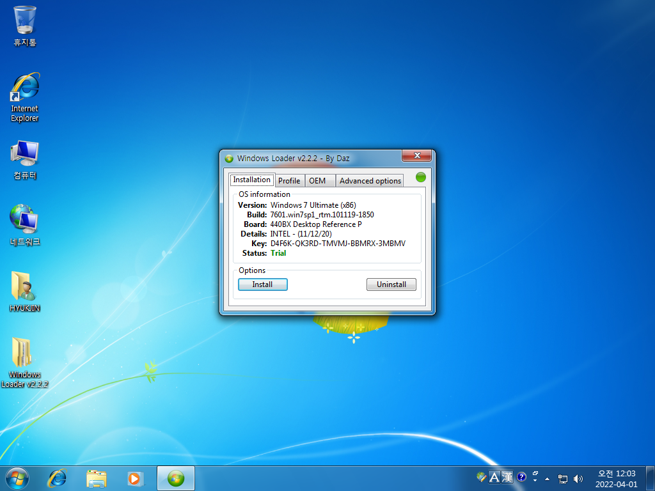
Task: Click the IME language pad tray icon
Action: [x=482, y=477]
